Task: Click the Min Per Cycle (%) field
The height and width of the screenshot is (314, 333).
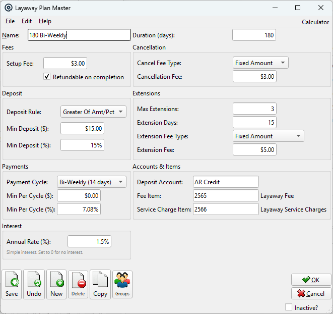Action: pyautogui.click(x=79, y=209)
